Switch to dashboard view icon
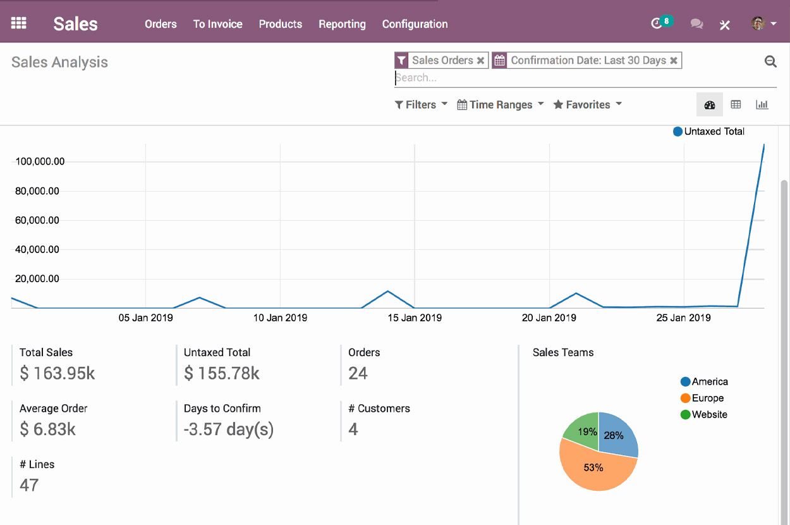The width and height of the screenshot is (790, 525). point(709,105)
